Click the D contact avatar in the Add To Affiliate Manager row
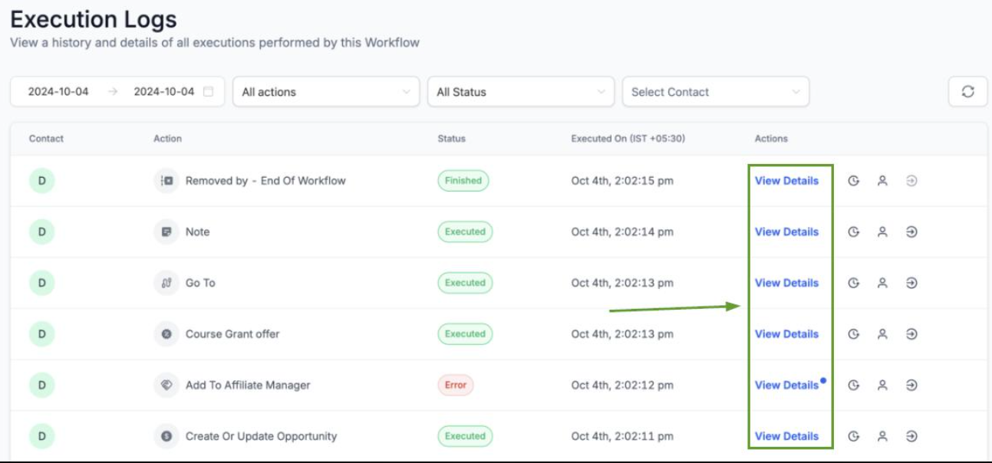The width and height of the screenshot is (992, 463). pos(42,385)
